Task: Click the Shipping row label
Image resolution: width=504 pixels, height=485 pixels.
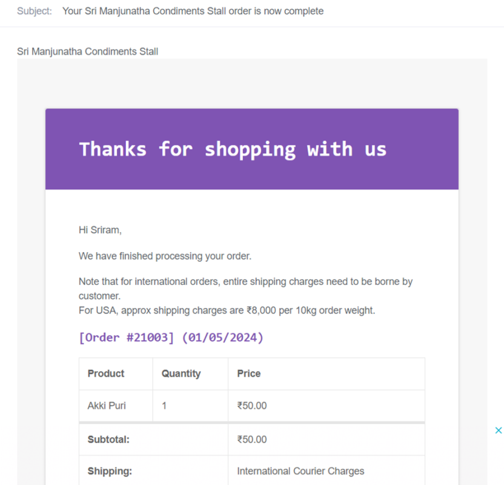Action: 110,471
